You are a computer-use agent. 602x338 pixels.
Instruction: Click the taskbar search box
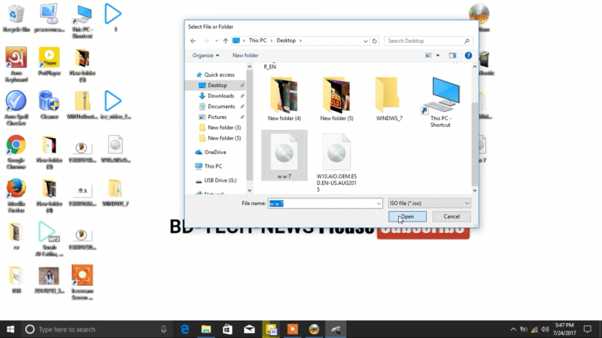pos(96,329)
